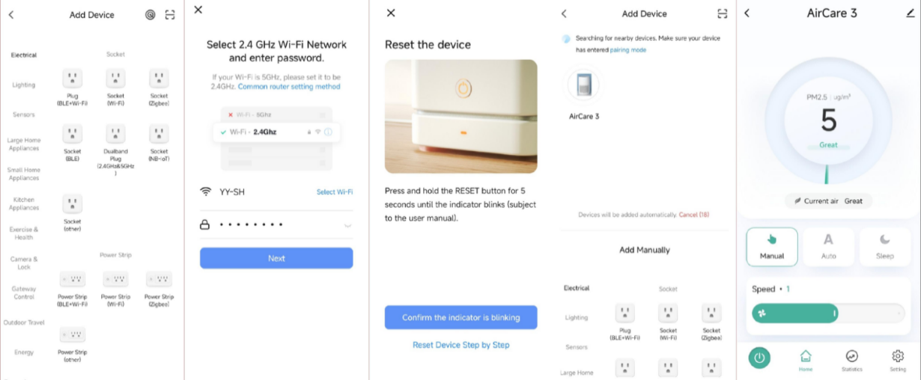The image size is (921, 380).
Task: Select Power Strip (Zigbee) device icon
Action: click(x=159, y=279)
